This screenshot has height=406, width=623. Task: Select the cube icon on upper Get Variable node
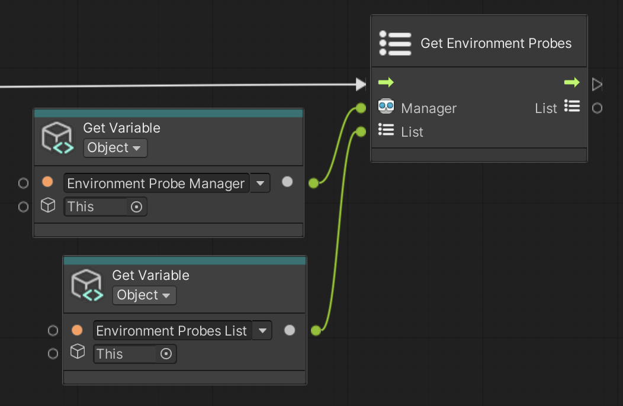[57, 137]
